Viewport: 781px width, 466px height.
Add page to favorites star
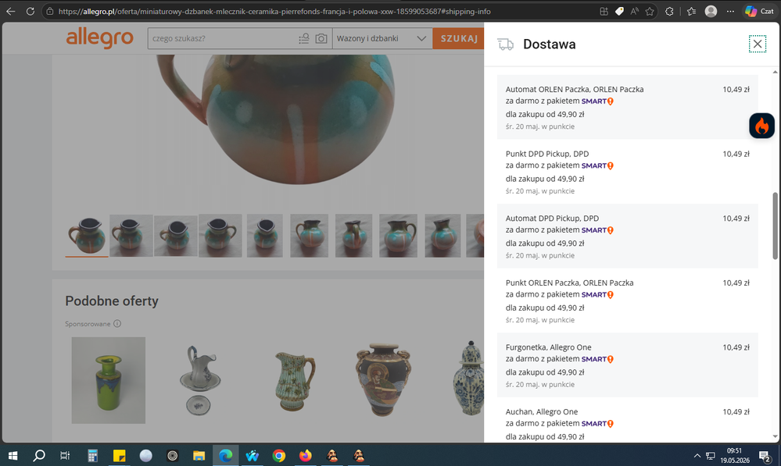pos(650,11)
